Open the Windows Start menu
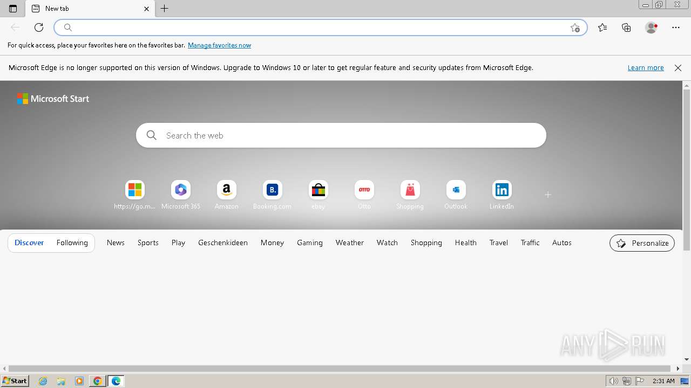This screenshot has height=388, width=691. 15,381
